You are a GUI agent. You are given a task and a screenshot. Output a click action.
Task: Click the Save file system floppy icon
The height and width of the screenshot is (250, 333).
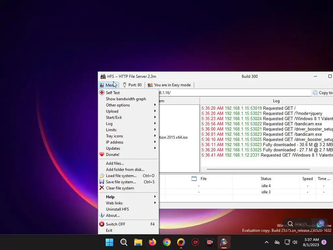tap(102, 182)
